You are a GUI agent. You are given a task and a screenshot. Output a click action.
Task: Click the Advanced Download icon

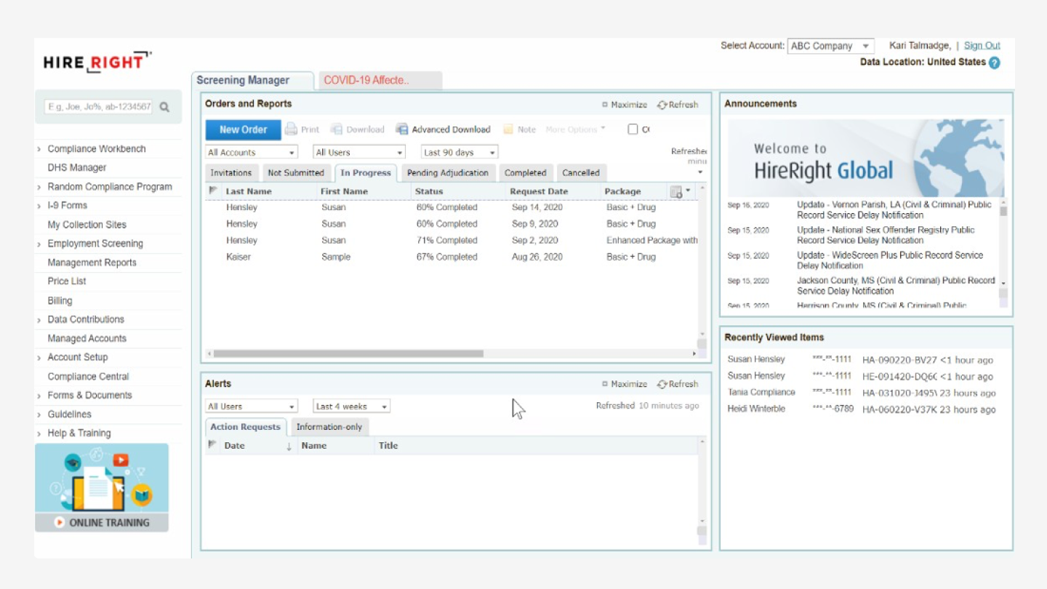tap(401, 129)
